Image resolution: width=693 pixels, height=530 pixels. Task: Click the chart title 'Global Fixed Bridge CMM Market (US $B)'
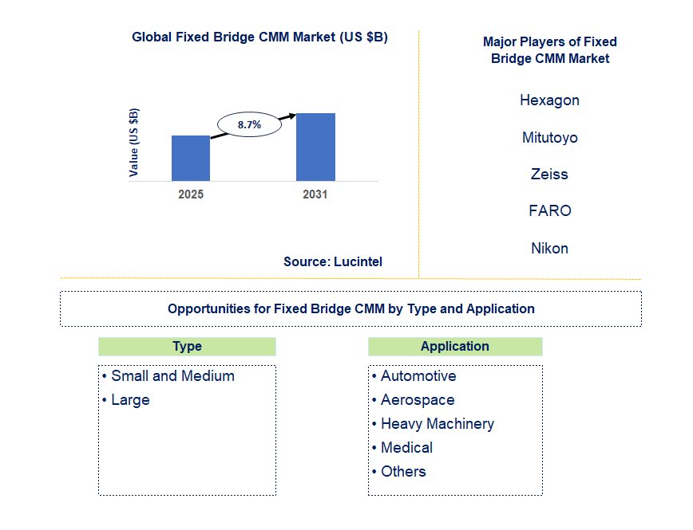[260, 37]
